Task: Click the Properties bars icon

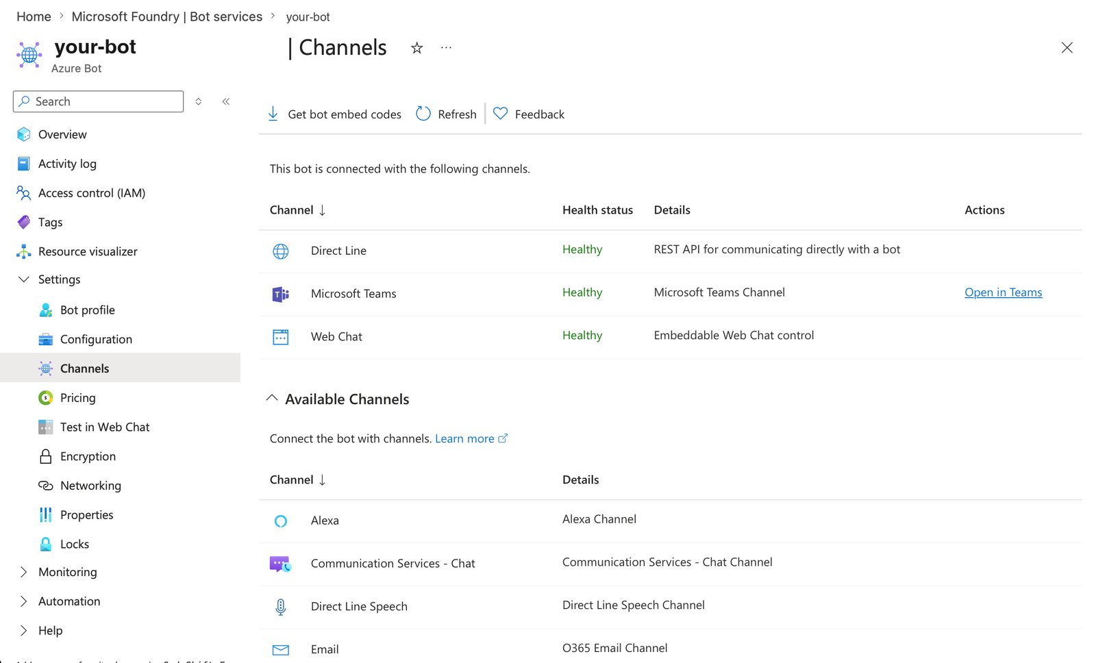Action: pyautogui.click(x=46, y=515)
